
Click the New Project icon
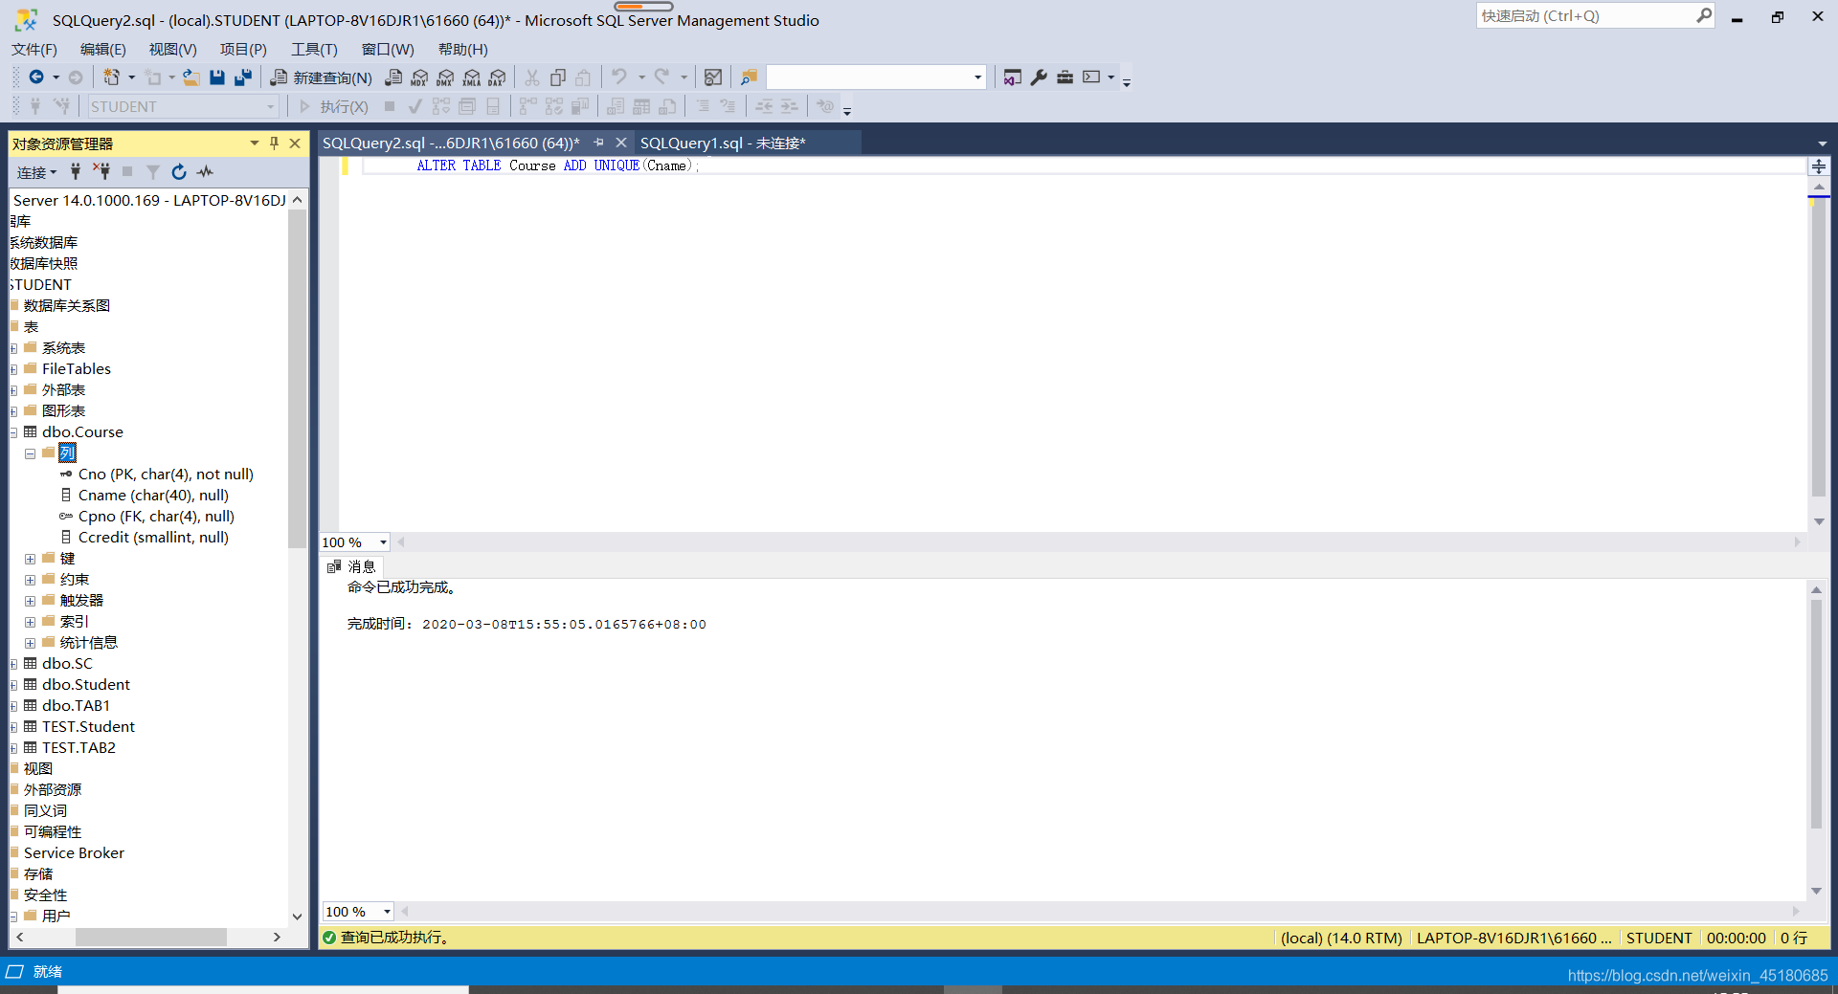click(x=112, y=77)
